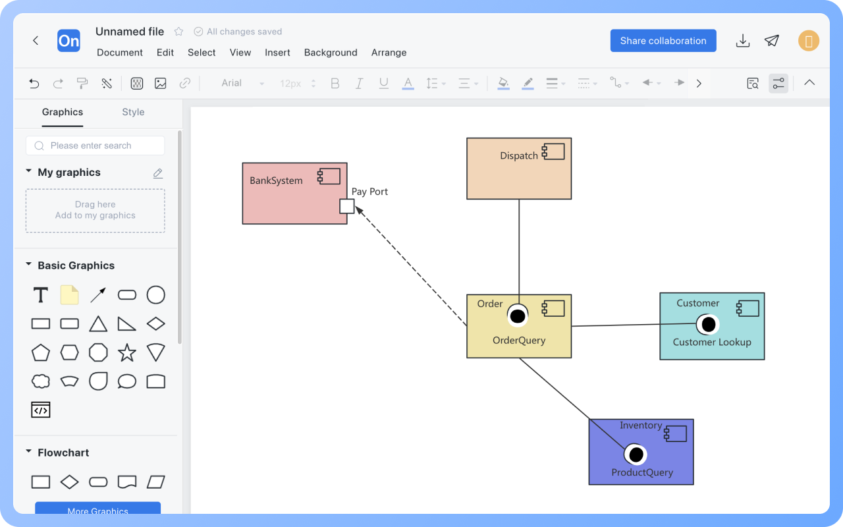Open the Edit menu
The width and height of the screenshot is (843, 527).
165,53
